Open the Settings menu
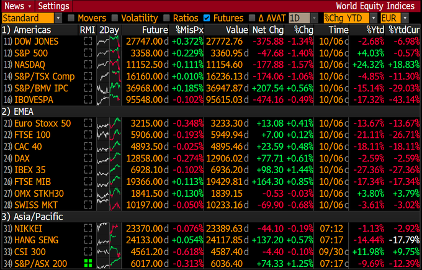Image resolution: width=422 pixels, height=270 pixels. 54,6
